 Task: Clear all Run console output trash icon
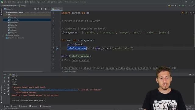(8, 94)
